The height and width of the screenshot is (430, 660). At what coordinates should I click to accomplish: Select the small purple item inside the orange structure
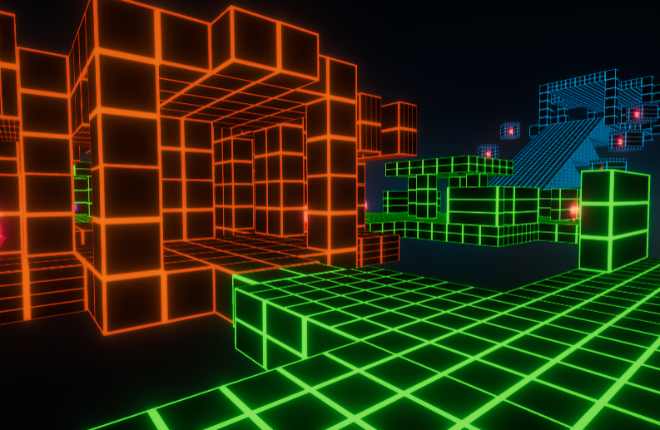[x=77, y=207]
